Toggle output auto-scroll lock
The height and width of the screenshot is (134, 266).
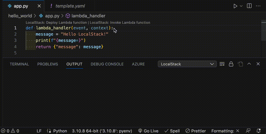point(231,64)
